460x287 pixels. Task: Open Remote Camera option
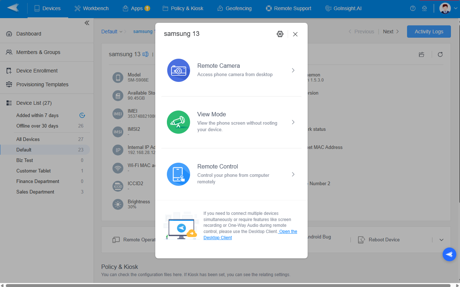point(231,70)
